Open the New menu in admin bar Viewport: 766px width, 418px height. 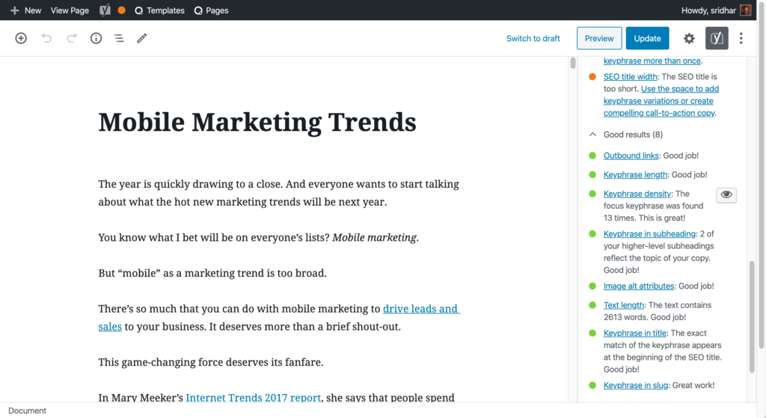(26, 10)
